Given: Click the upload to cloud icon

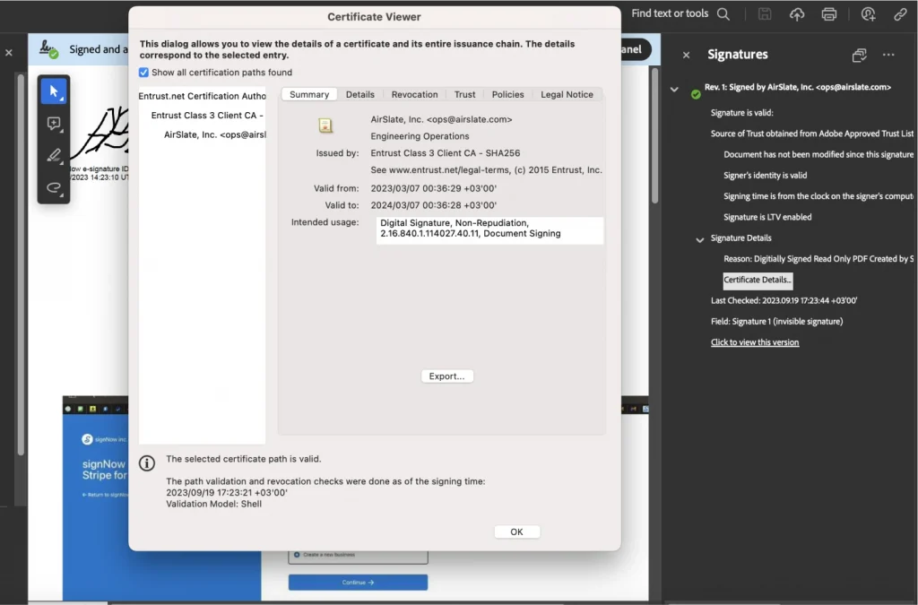Looking at the screenshot, I should [797, 14].
